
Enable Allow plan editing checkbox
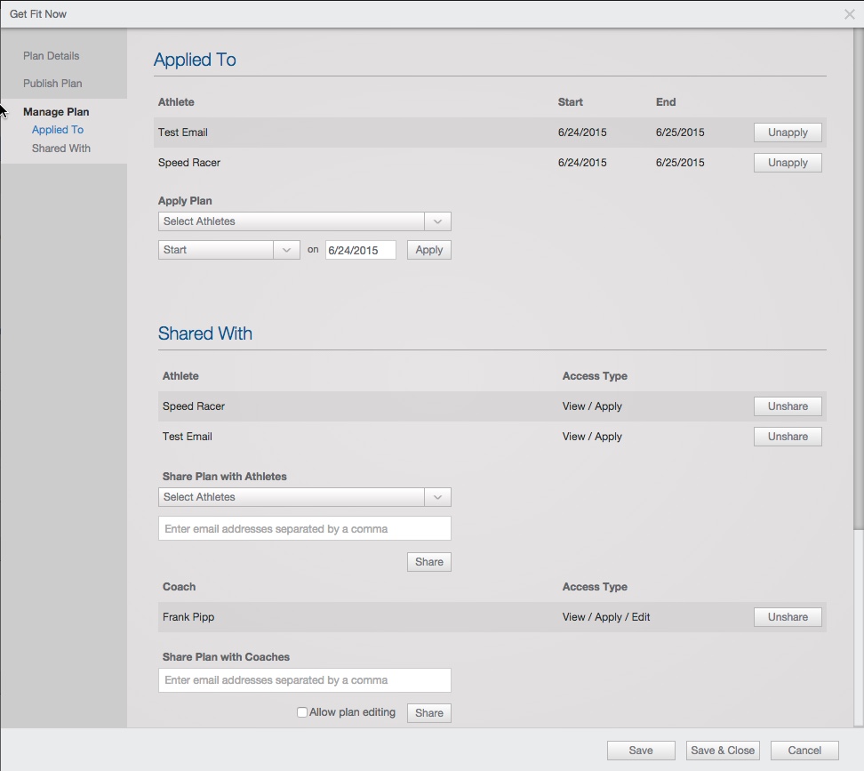click(302, 712)
